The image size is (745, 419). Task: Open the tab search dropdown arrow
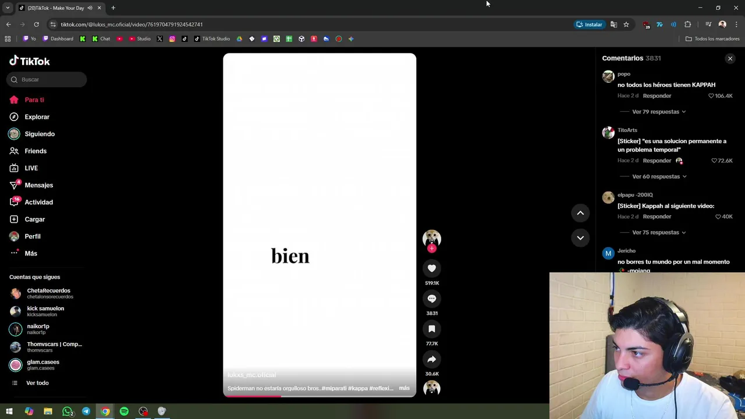click(8, 8)
